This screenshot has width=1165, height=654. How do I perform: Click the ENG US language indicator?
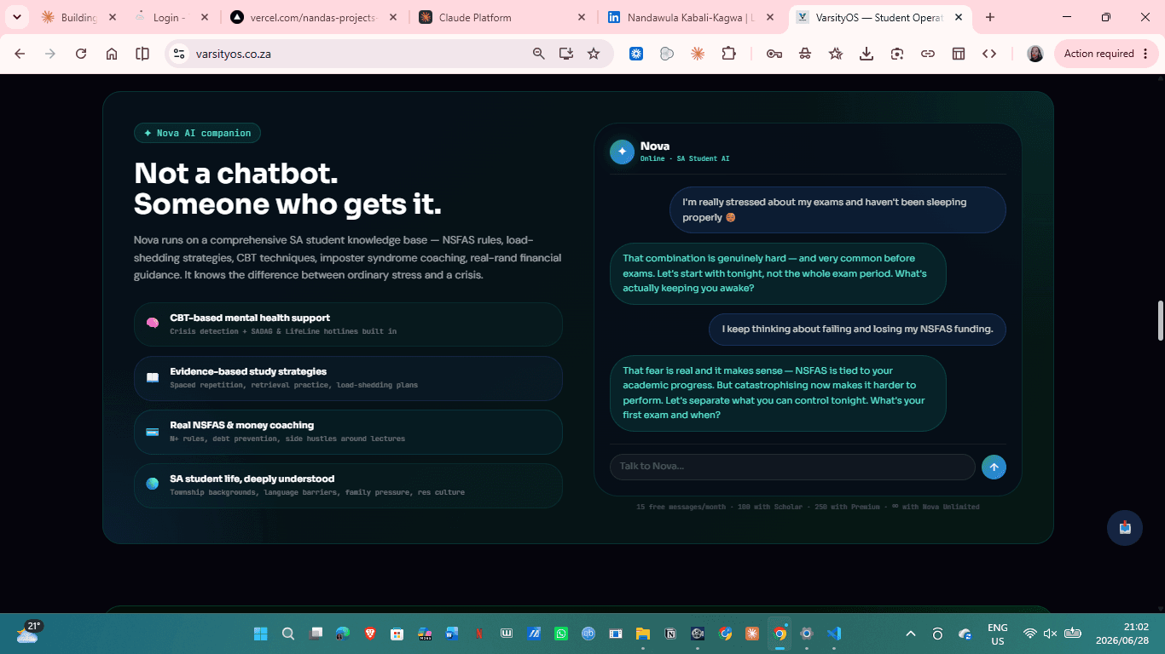tap(997, 634)
